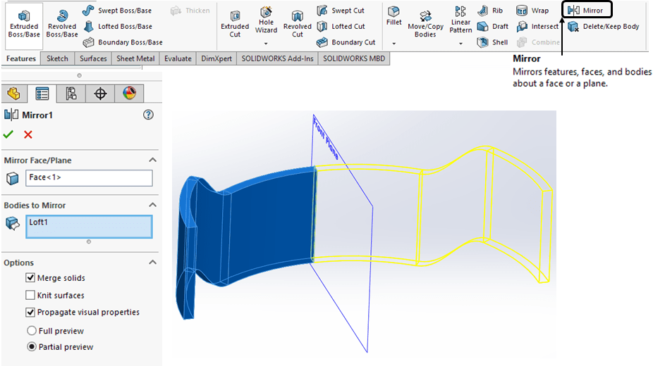Enable the Knit surfaces checkbox
Viewport: 653px width, 366px height.
30,296
